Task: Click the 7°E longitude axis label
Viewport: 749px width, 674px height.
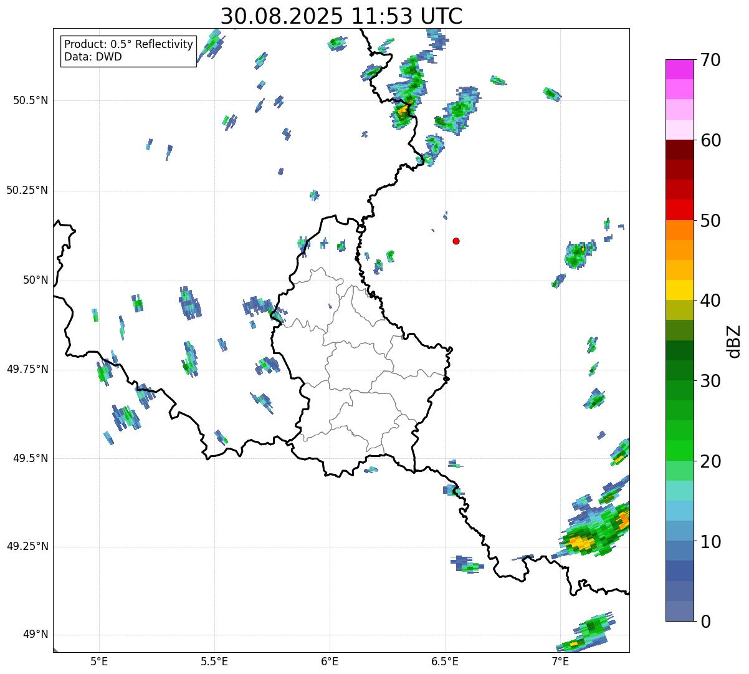Action: tap(560, 660)
